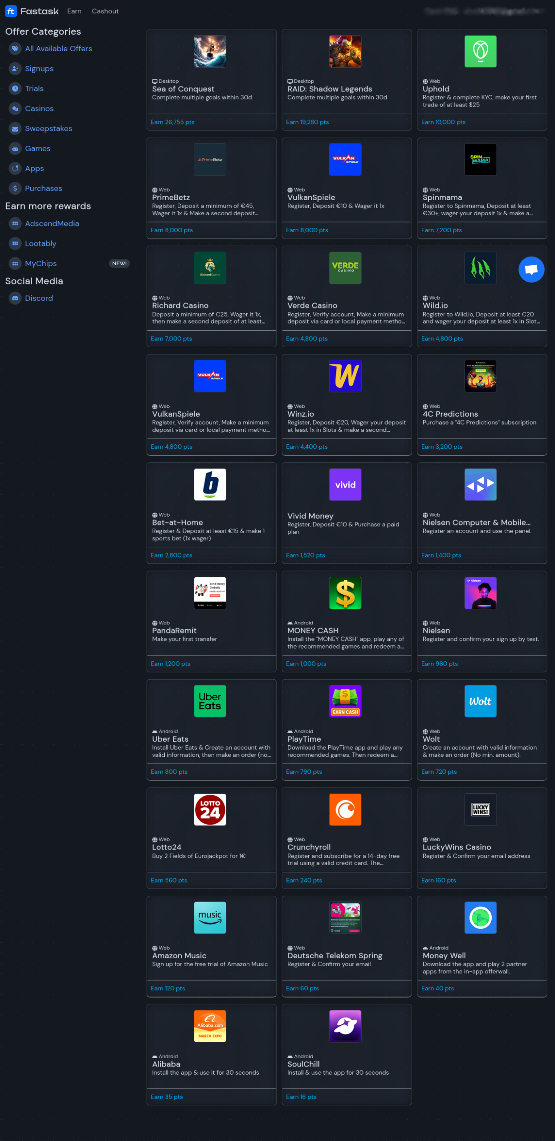The width and height of the screenshot is (555, 1141).
Task: Open the Apps category
Action: (x=34, y=168)
